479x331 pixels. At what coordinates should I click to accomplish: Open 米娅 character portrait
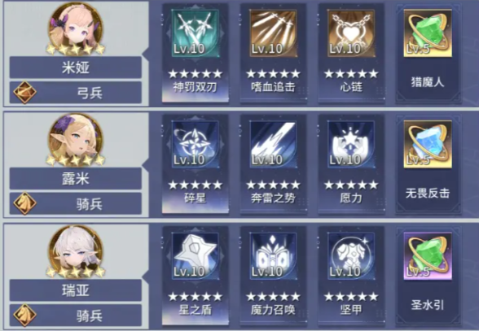point(76,28)
